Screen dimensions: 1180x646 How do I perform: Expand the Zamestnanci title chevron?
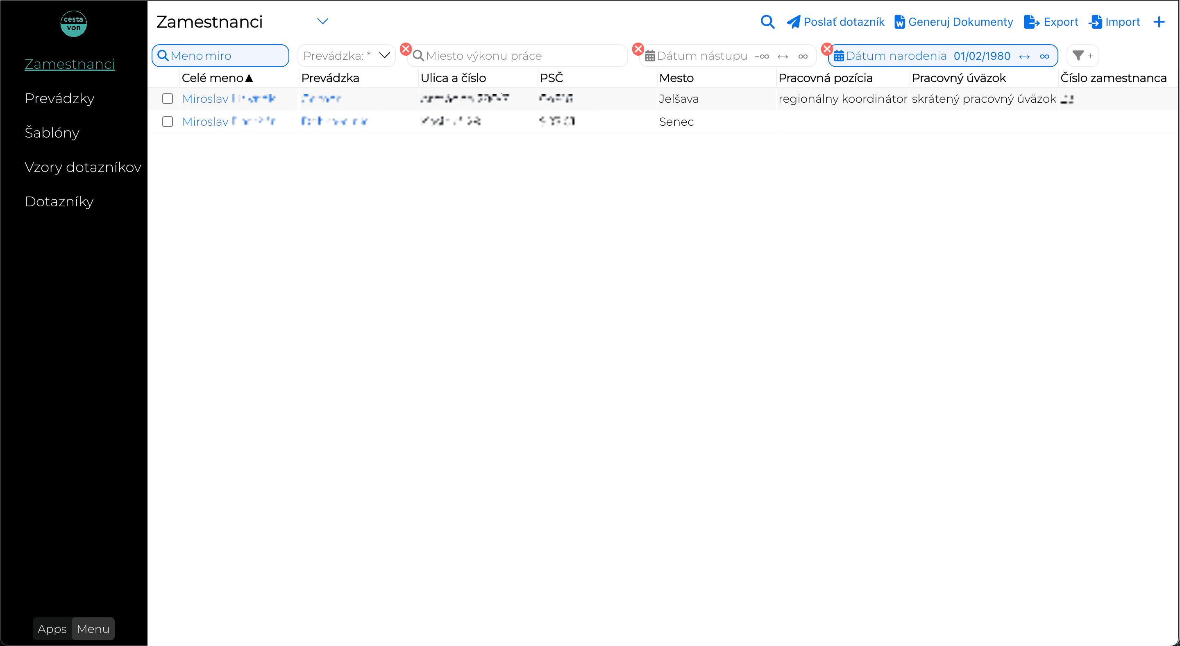pyautogui.click(x=322, y=22)
